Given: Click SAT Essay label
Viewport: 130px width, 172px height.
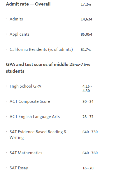Looking at the screenshot, I should coord(19,168).
